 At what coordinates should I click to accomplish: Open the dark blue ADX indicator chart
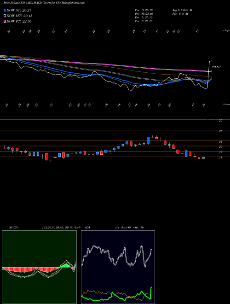coord(118,267)
